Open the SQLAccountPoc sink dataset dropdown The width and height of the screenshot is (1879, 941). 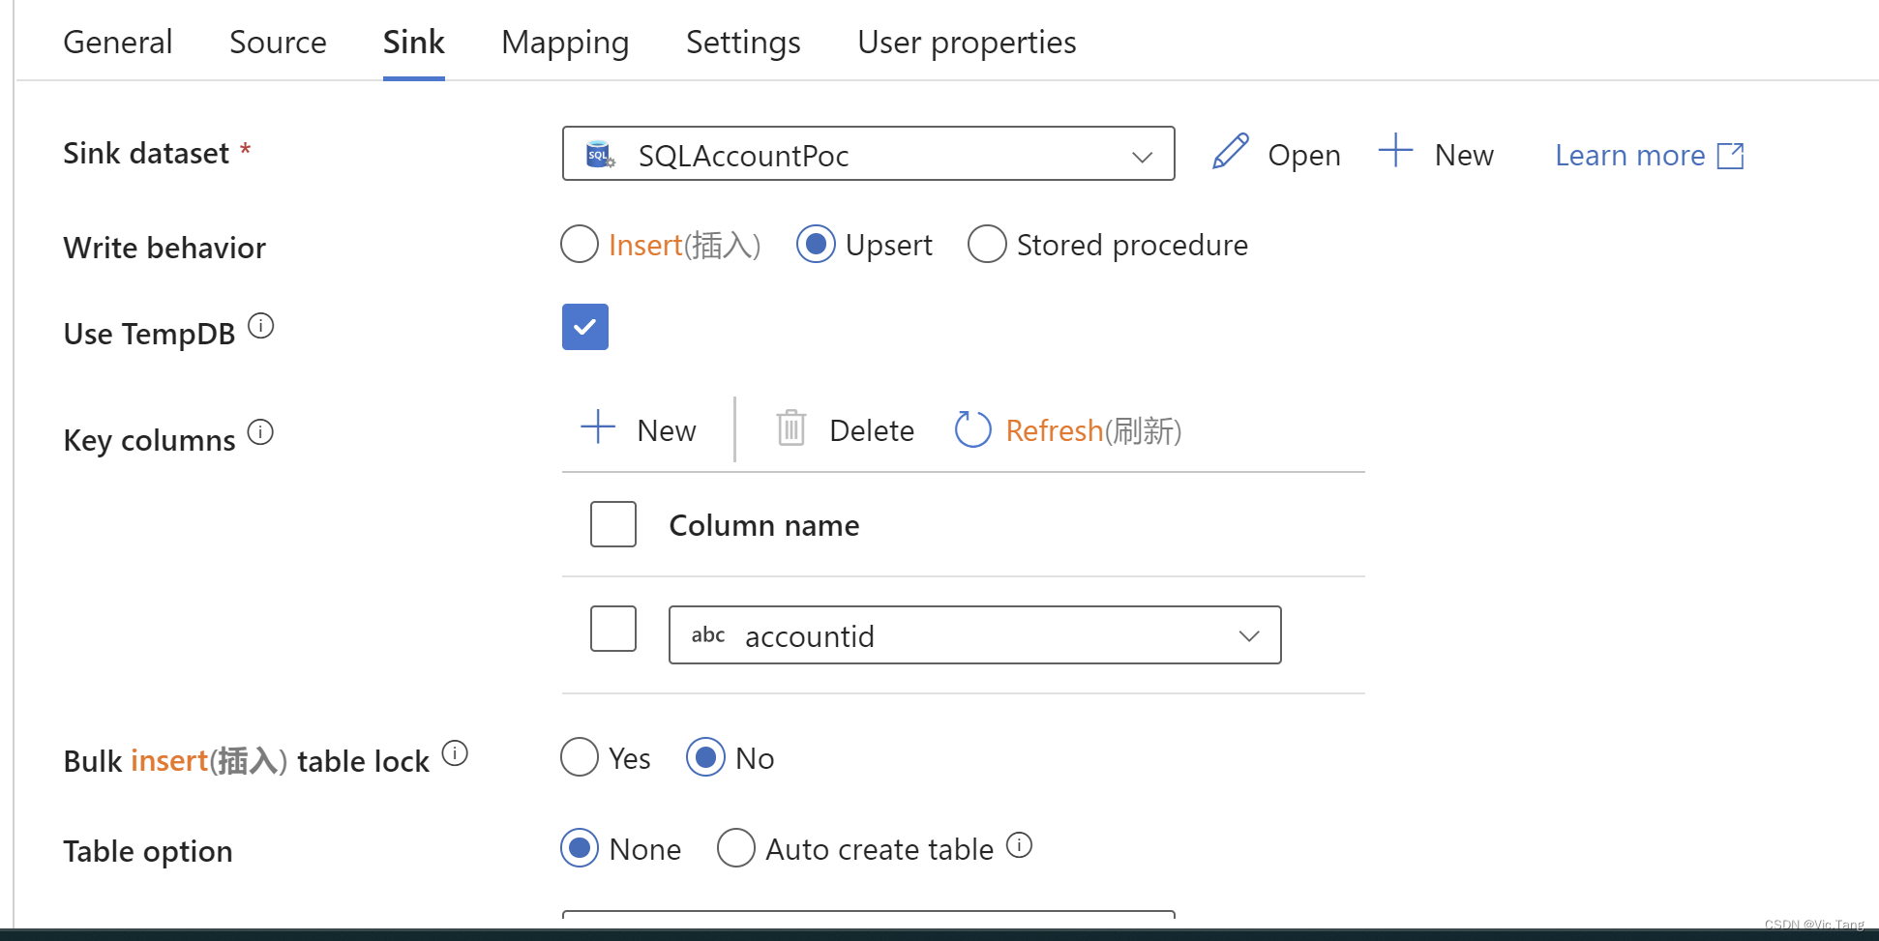(1141, 155)
